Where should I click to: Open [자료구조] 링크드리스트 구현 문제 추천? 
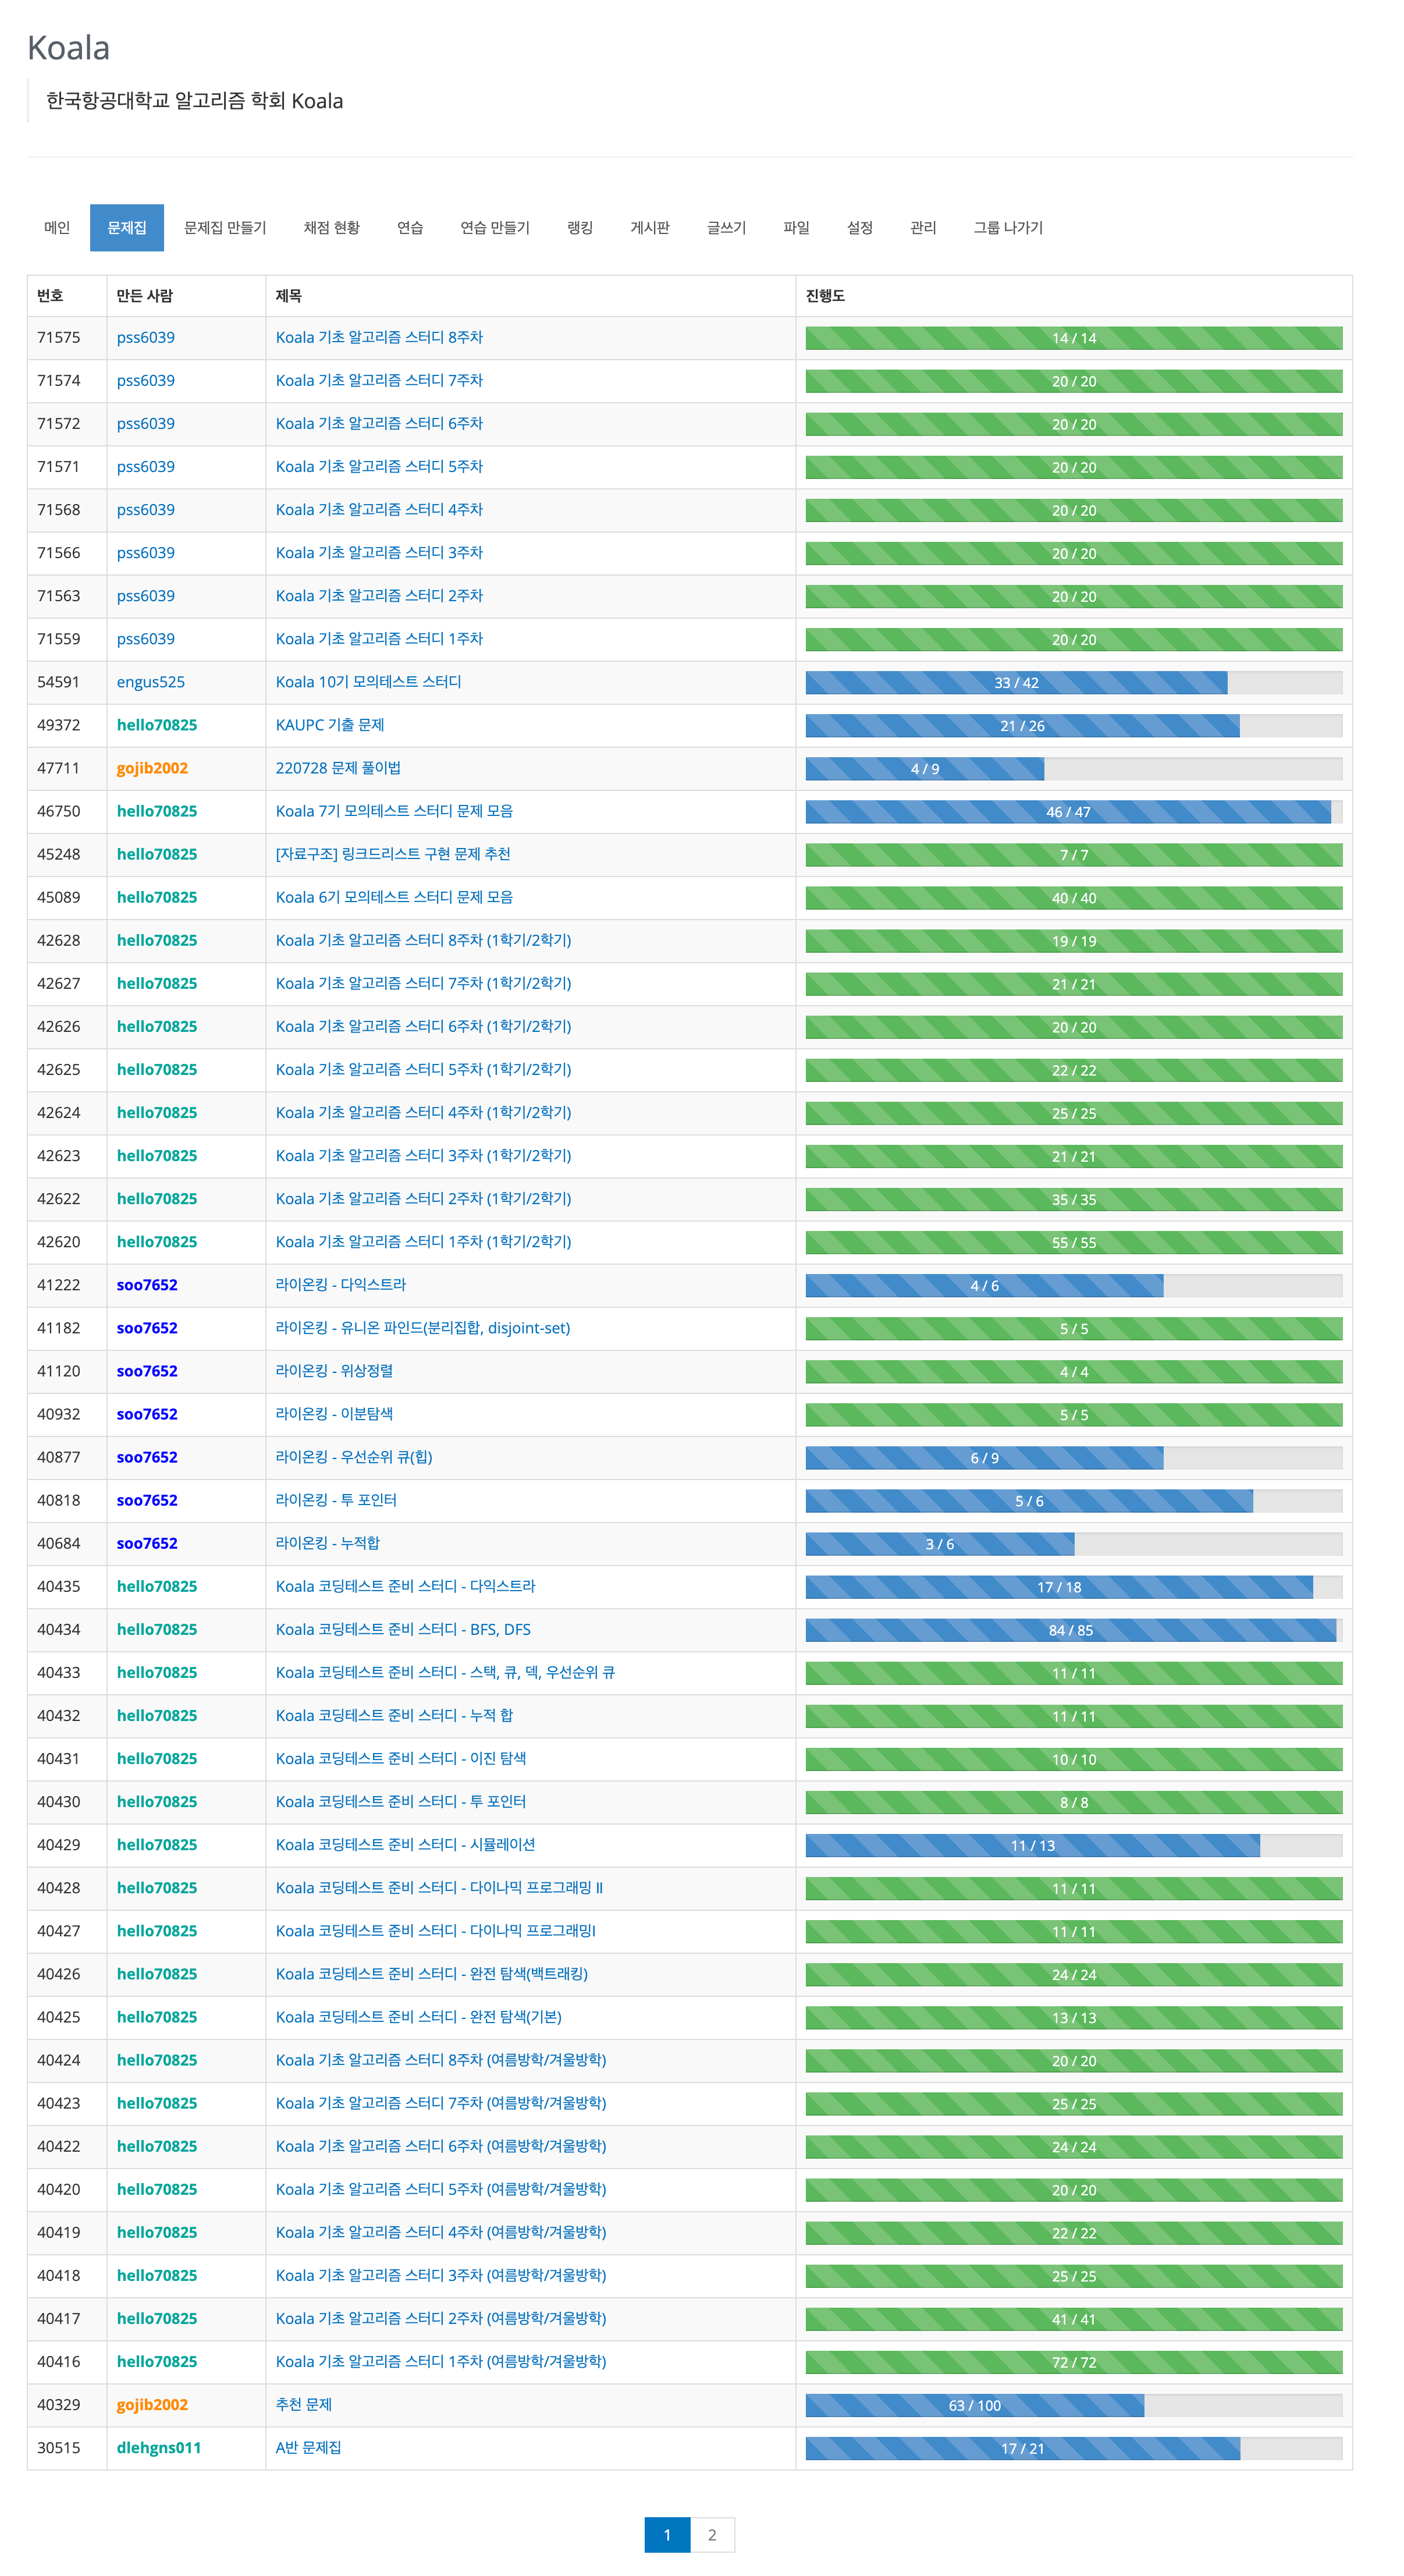[x=393, y=854]
